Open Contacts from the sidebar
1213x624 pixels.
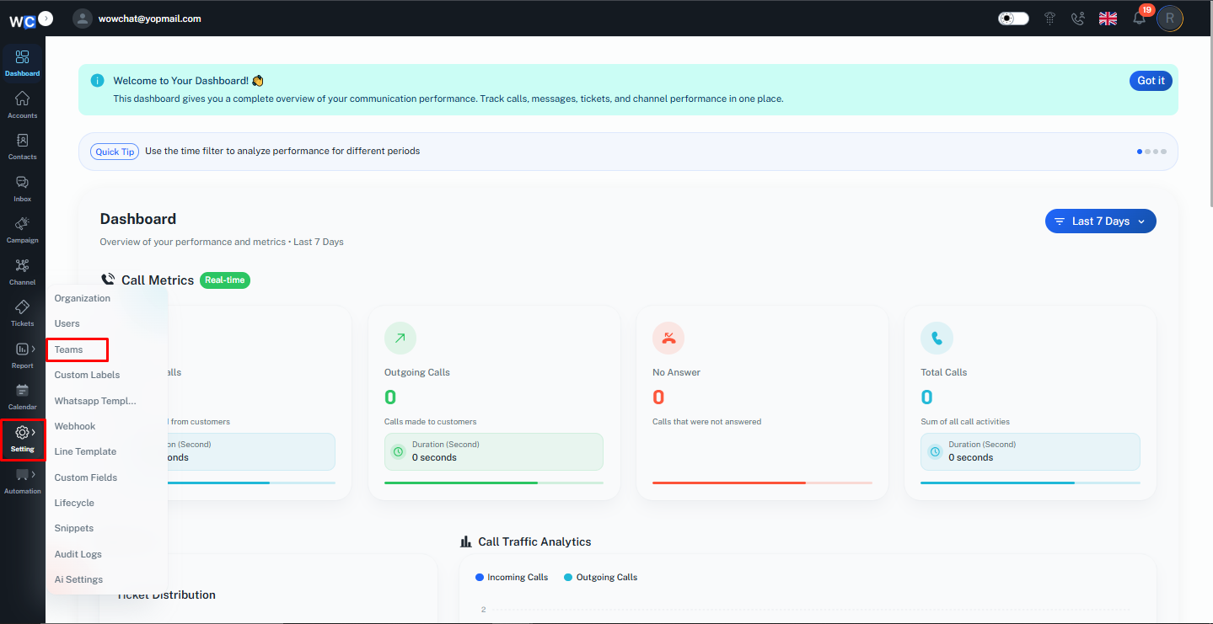click(23, 147)
